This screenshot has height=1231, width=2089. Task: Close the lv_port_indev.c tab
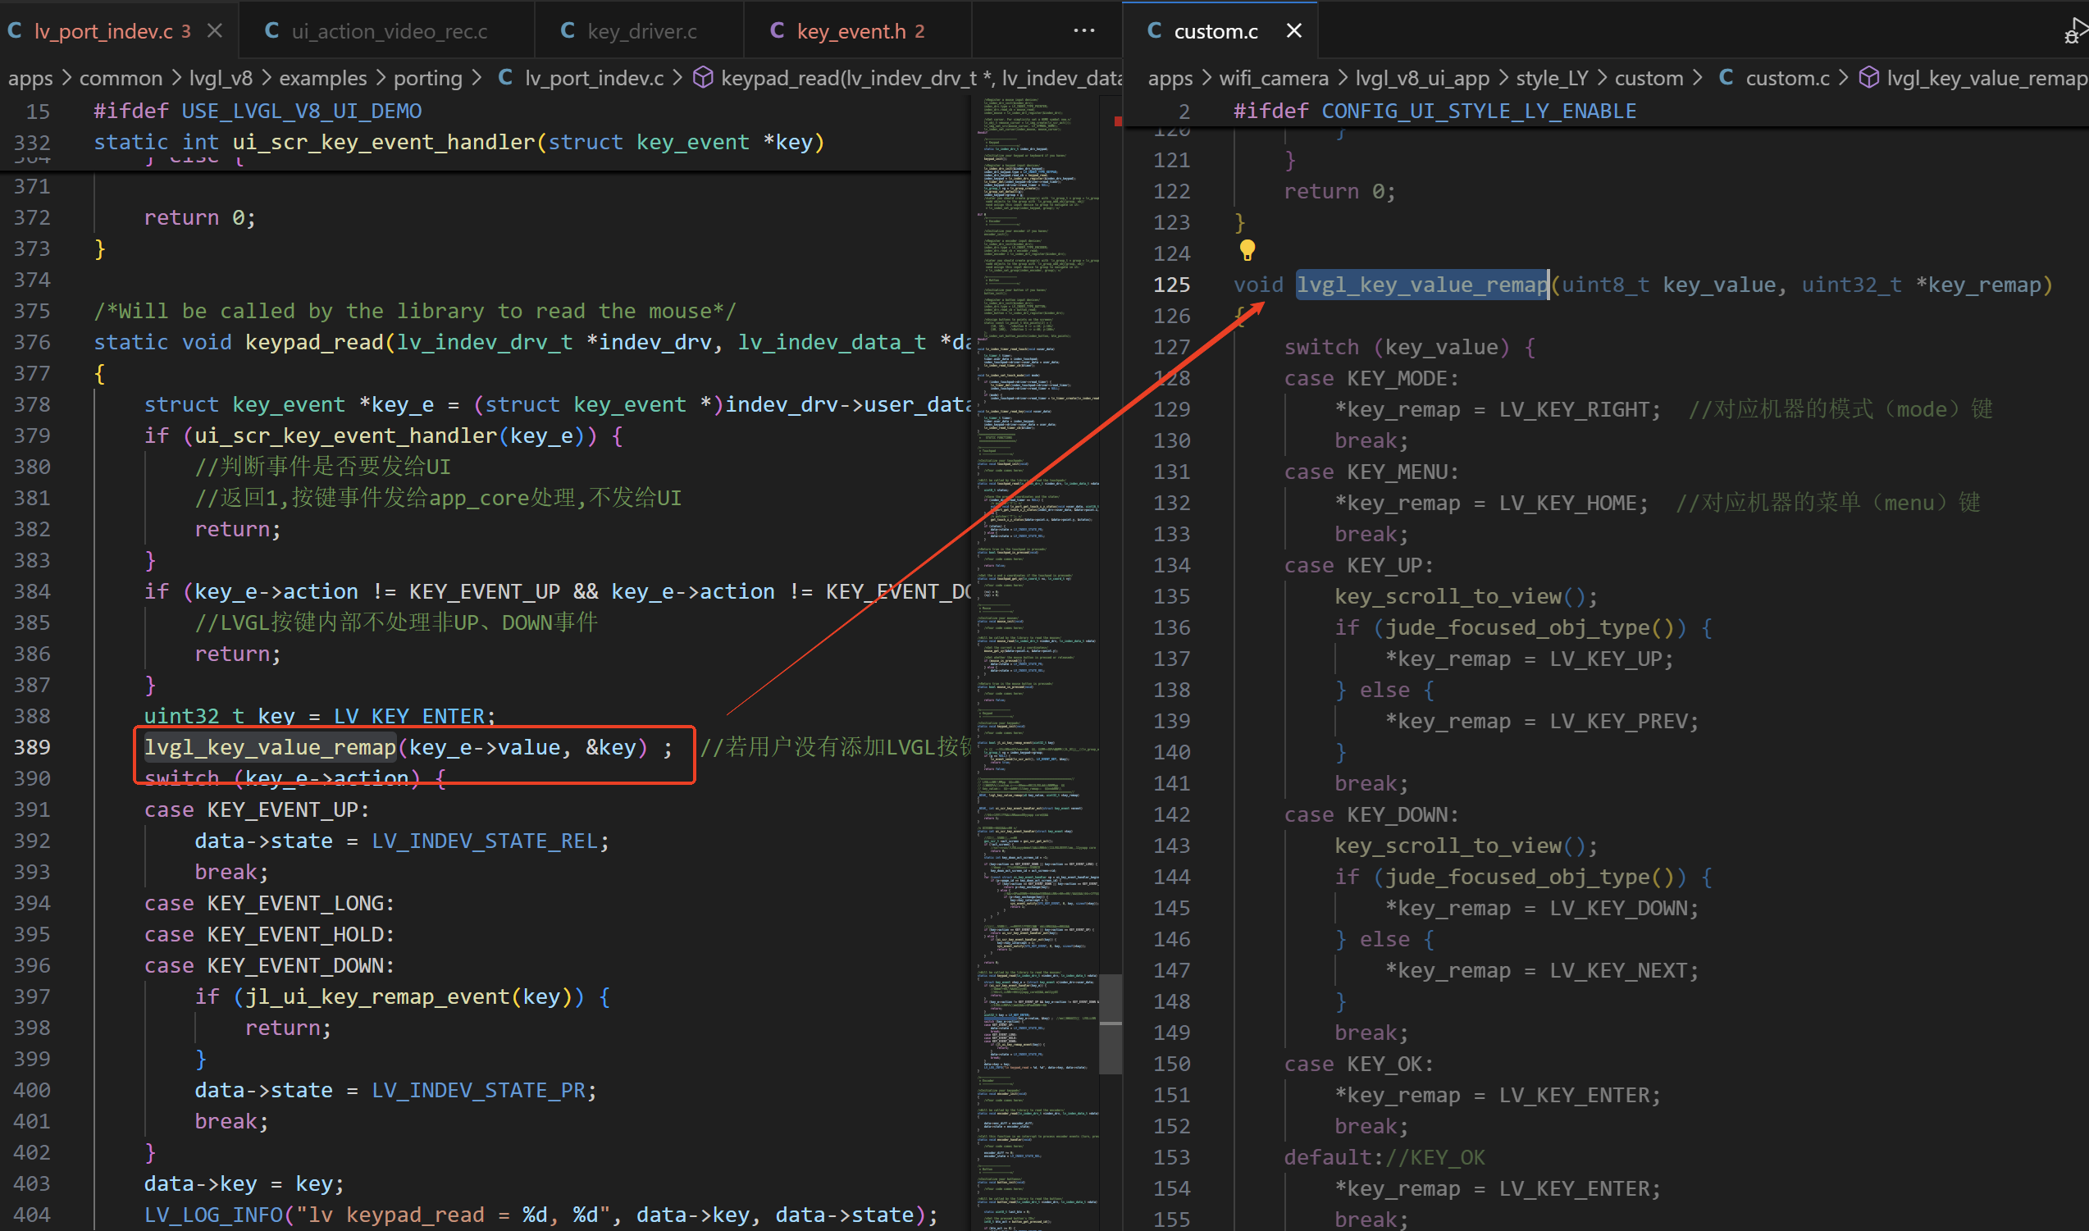[214, 31]
